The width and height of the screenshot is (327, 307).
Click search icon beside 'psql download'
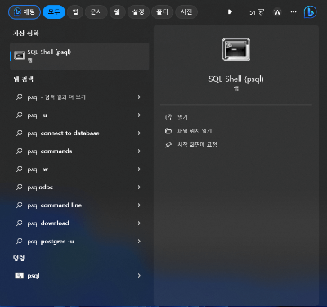pos(19,223)
